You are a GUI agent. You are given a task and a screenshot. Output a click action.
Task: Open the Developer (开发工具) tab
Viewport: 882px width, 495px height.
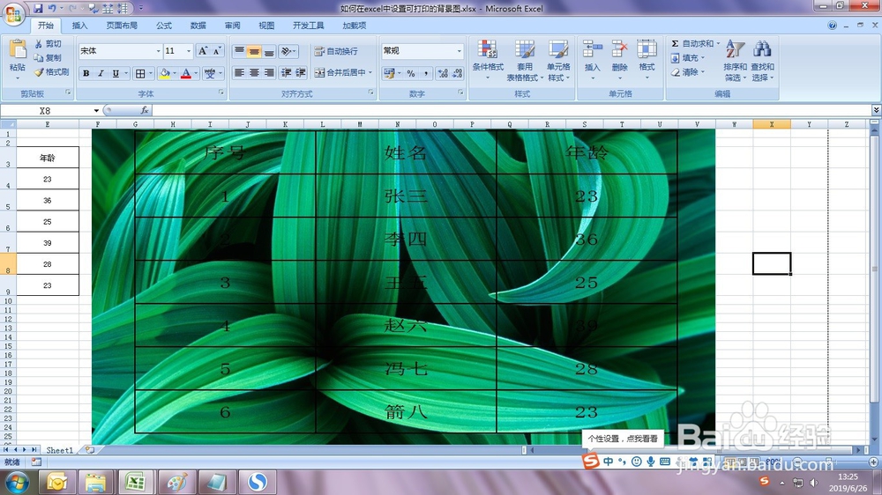(x=308, y=26)
